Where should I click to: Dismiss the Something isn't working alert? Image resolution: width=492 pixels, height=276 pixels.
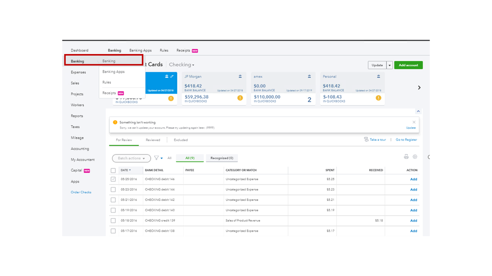(x=414, y=122)
